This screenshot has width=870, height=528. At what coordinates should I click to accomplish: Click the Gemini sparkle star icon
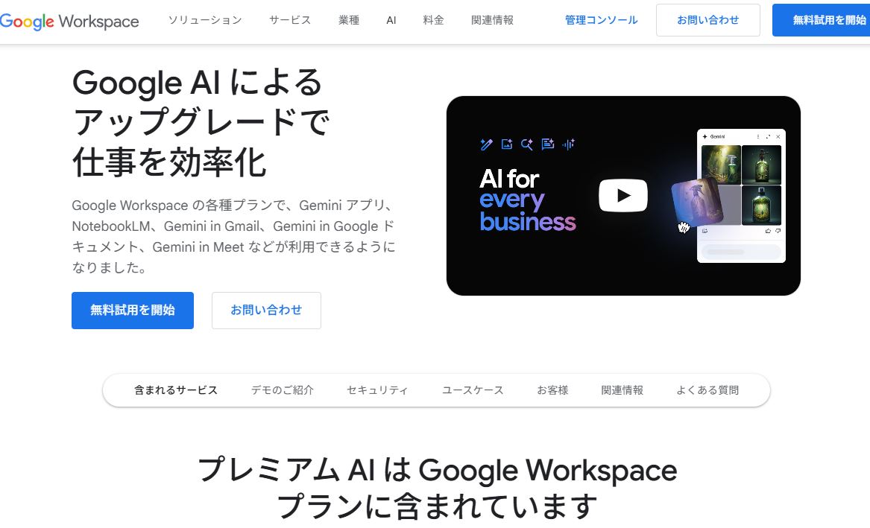[x=704, y=136]
